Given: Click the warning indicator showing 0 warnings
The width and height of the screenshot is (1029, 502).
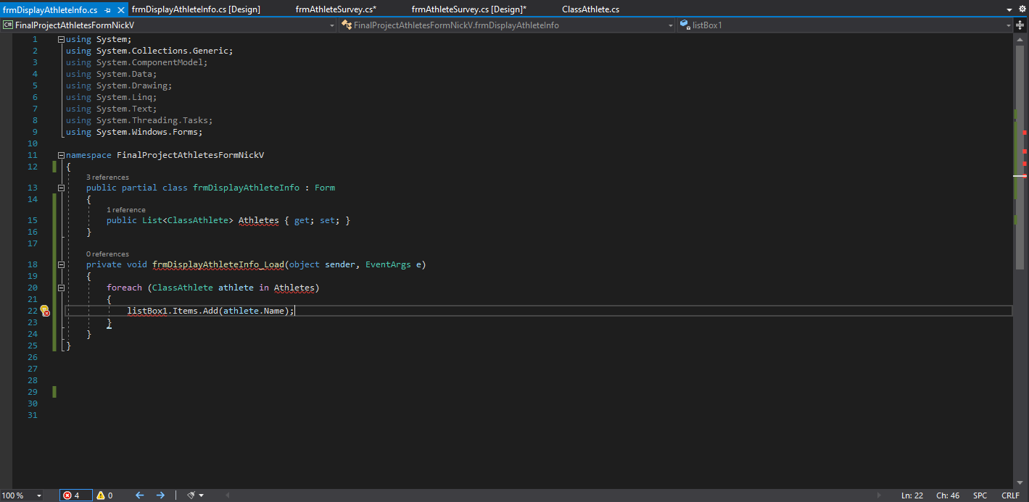Looking at the screenshot, I should click(104, 495).
